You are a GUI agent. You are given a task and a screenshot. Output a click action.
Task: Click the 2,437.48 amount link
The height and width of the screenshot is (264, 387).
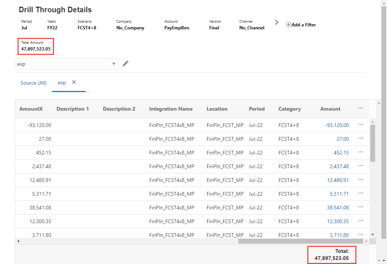(x=339, y=166)
